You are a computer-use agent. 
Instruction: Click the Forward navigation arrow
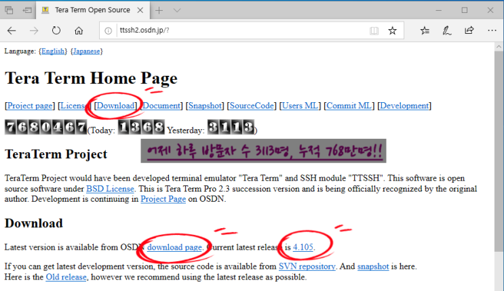(x=34, y=30)
